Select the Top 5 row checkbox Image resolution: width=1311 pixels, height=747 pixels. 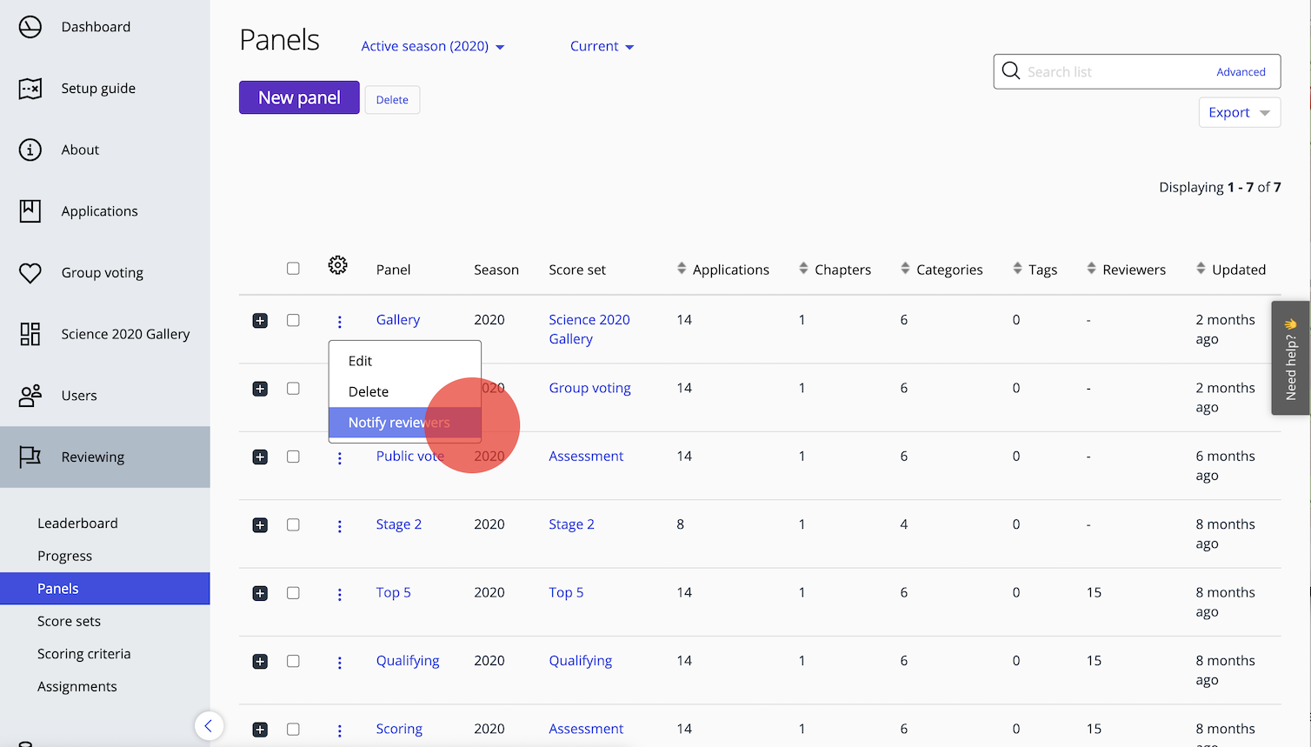pyautogui.click(x=293, y=593)
